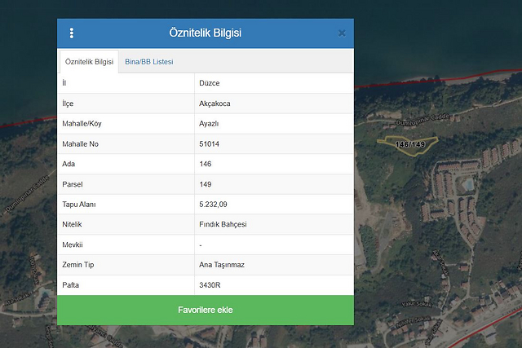This screenshot has width=522, height=348.
Task: Click the Düzce value in İl row
Action: pyautogui.click(x=209, y=83)
